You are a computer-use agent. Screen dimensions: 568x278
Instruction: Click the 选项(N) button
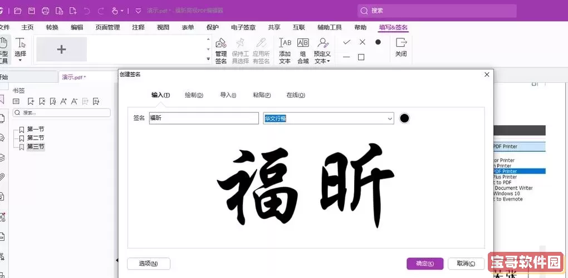(149, 264)
